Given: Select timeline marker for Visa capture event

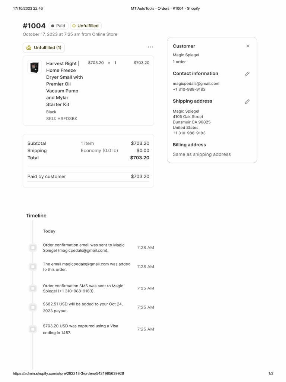Looking at the screenshot, I should tap(33, 329).
